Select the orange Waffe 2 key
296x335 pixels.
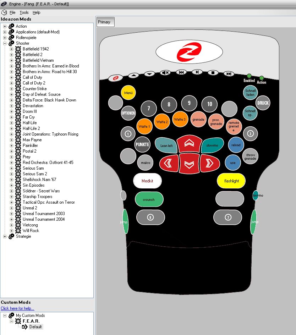pyautogui.click(x=162, y=122)
